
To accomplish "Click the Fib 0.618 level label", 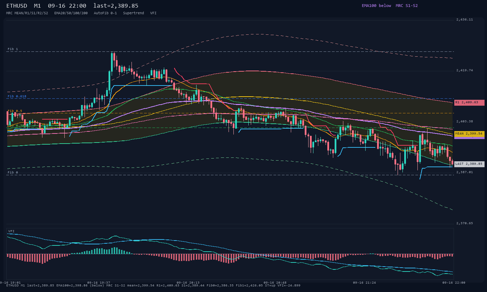I will (17, 96).
